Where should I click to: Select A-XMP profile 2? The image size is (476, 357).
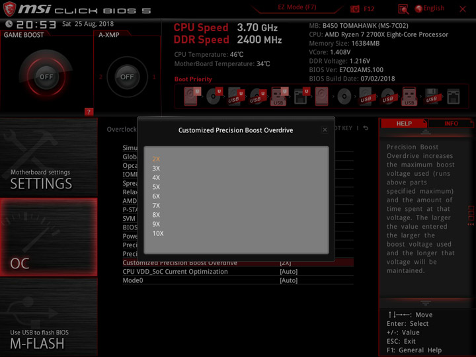100,77
